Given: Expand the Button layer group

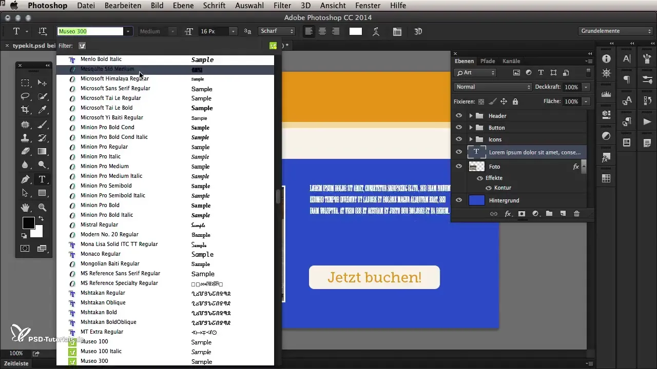Looking at the screenshot, I should click(x=471, y=128).
